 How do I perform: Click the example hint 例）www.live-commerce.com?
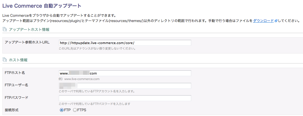[x=79, y=79]
